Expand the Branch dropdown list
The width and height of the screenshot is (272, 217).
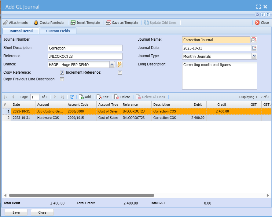(x=112, y=64)
